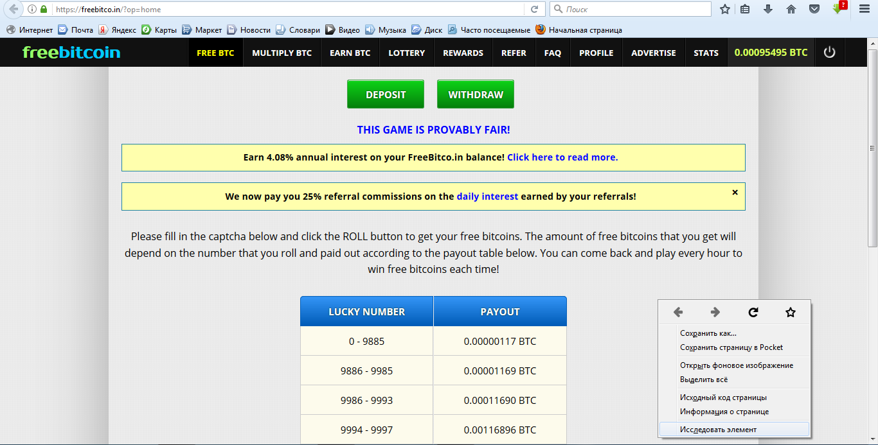Open the Видео bookmark

pos(343,30)
